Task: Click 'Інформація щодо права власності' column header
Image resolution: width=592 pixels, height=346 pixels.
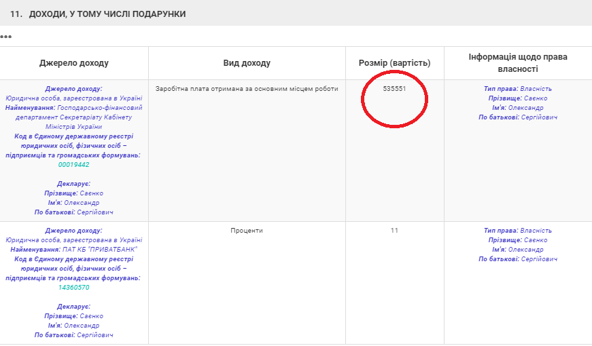Action: (x=518, y=63)
